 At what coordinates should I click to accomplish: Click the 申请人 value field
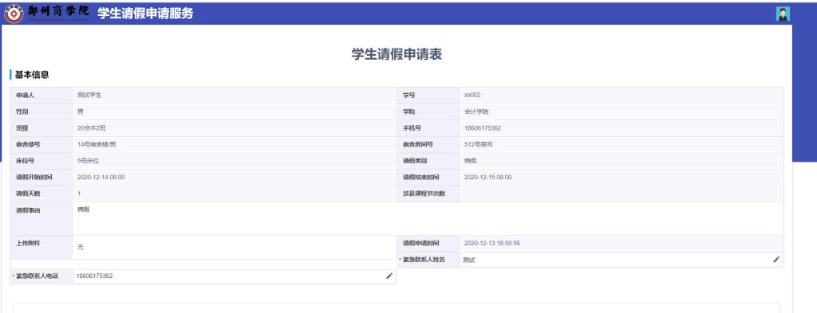[x=235, y=95]
